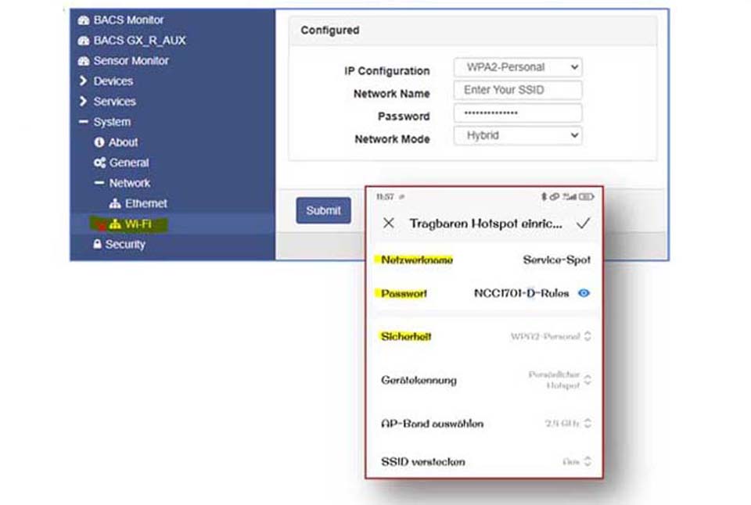Click the Password input field
Image resolution: width=751 pixels, height=505 pixels.
(518, 113)
